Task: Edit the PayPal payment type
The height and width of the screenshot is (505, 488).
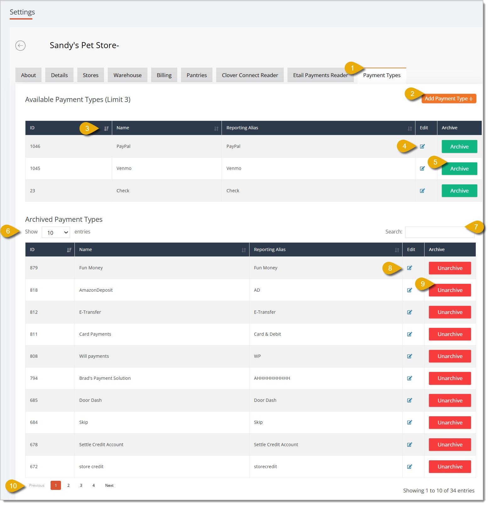Action: tap(422, 146)
